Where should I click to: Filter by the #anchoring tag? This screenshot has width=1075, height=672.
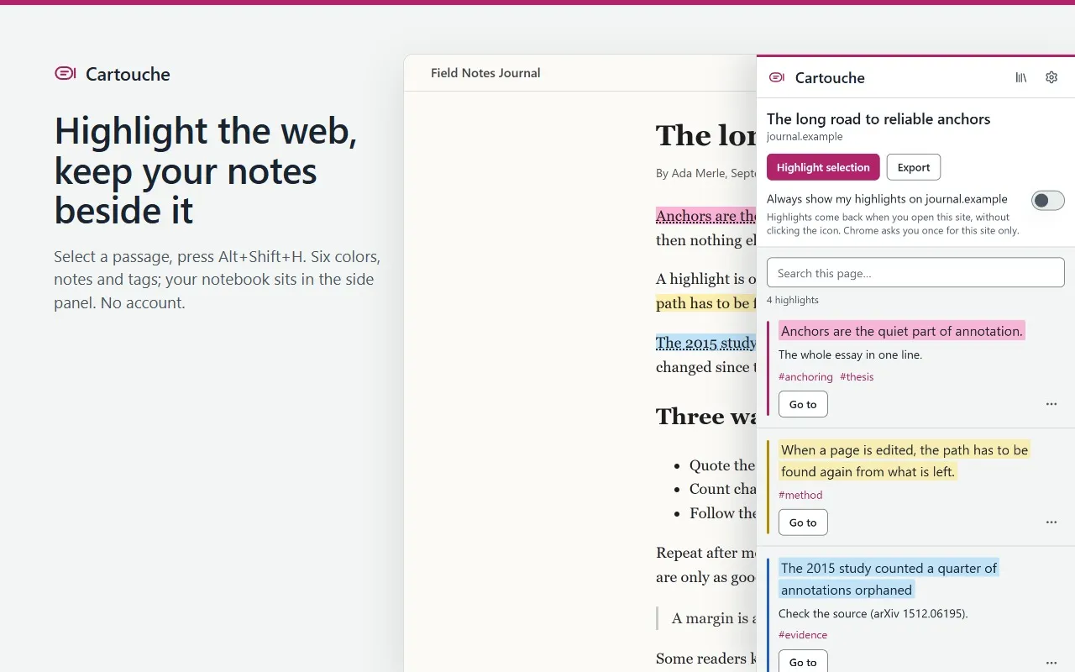pos(805,377)
